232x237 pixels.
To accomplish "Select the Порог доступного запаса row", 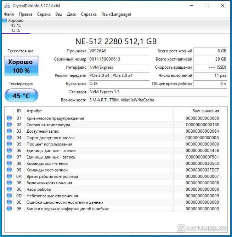I will point(113,138).
